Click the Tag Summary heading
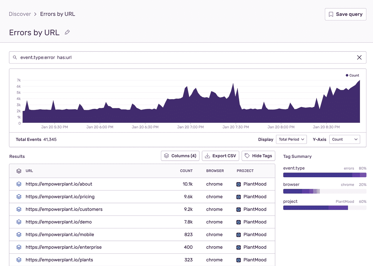Screen dimensions: 373x266 click(297, 157)
